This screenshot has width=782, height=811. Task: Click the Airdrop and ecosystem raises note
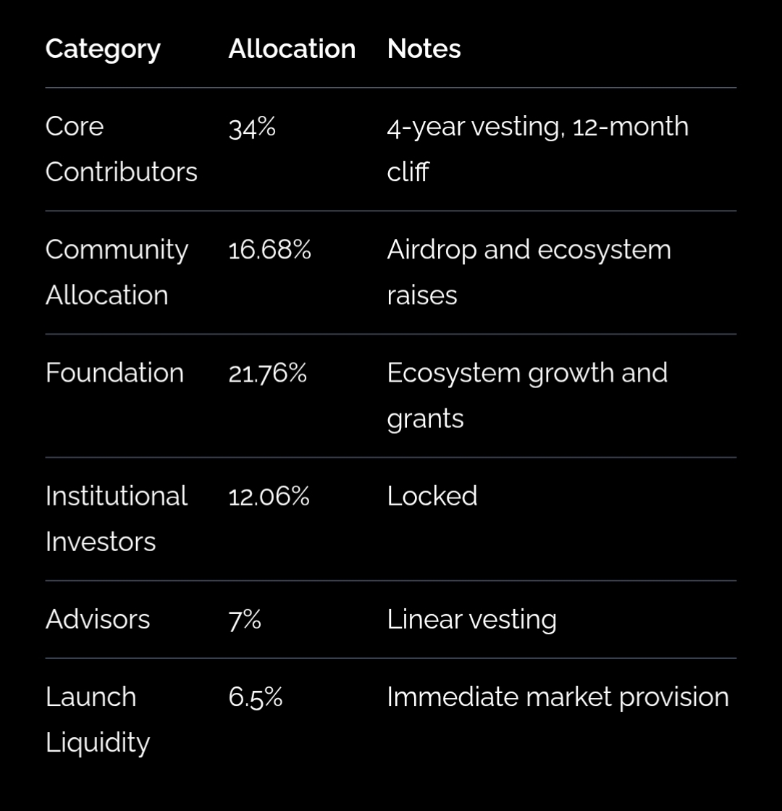tap(529, 272)
